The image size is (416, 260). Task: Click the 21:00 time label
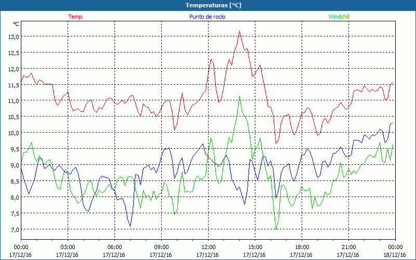coord(348,248)
